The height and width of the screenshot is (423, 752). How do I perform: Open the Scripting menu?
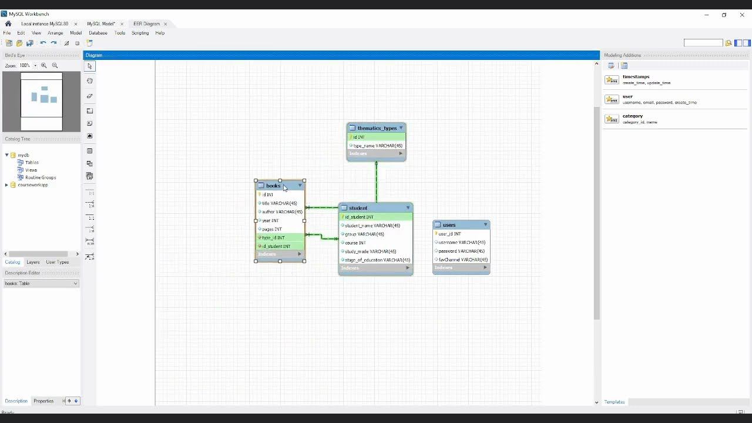tap(140, 33)
